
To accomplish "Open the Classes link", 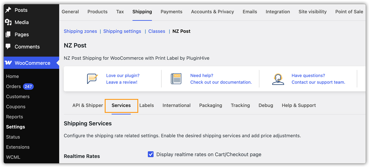I will 157,31.
